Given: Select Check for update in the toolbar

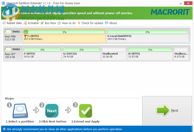Looking at the screenshot, I should (x=90, y=23).
